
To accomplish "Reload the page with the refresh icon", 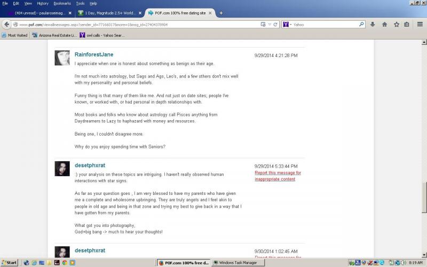I will (x=276, y=24).
